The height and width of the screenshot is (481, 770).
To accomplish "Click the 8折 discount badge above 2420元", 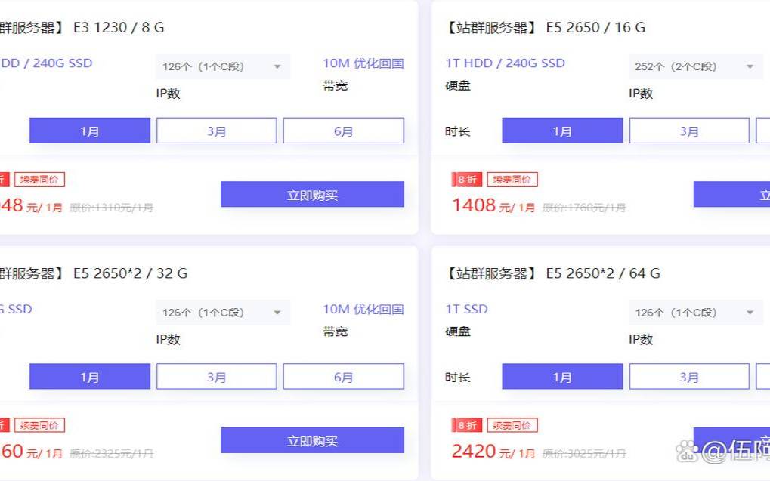I will [466, 426].
